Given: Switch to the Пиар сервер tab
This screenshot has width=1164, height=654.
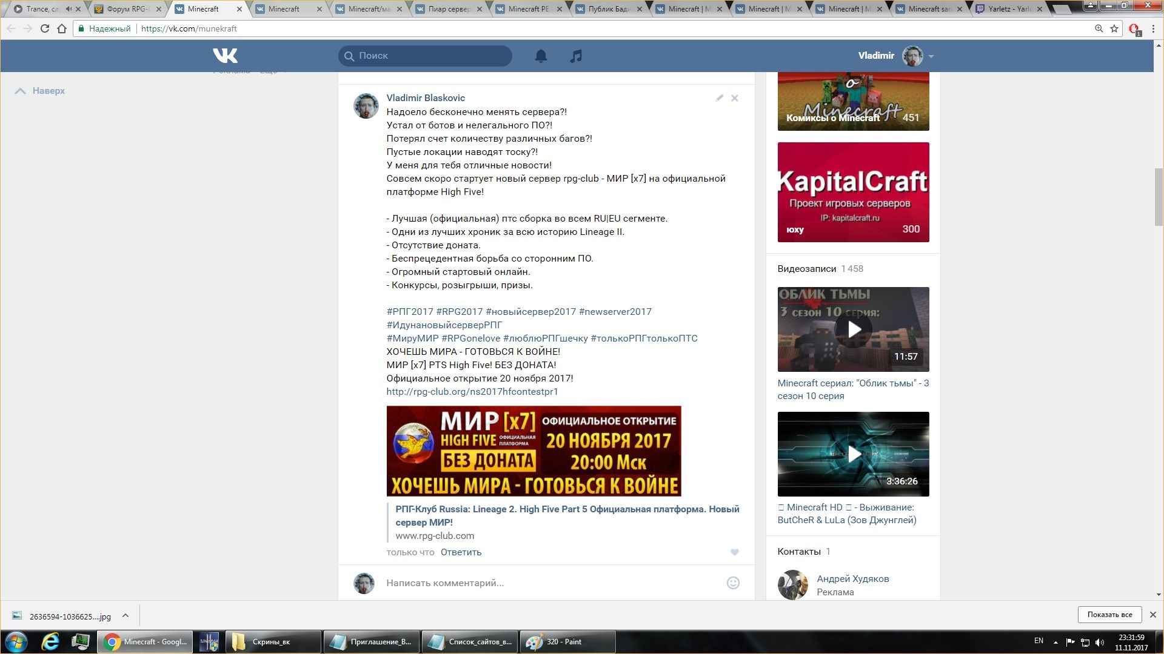Looking at the screenshot, I should pyautogui.click(x=449, y=9).
